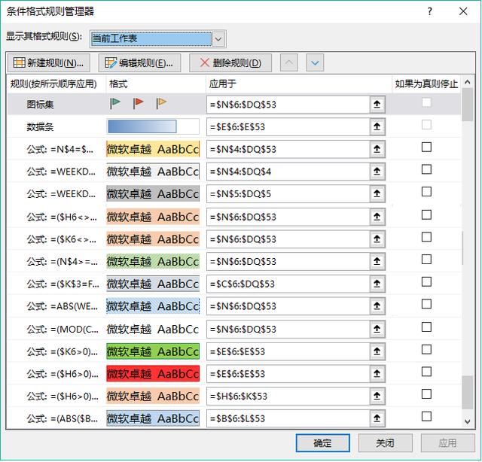Viewport: 482px width, 462px height.
Task: Click range-select icon beside =$B$6:$L$53
Action: pyautogui.click(x=377, y=418)
